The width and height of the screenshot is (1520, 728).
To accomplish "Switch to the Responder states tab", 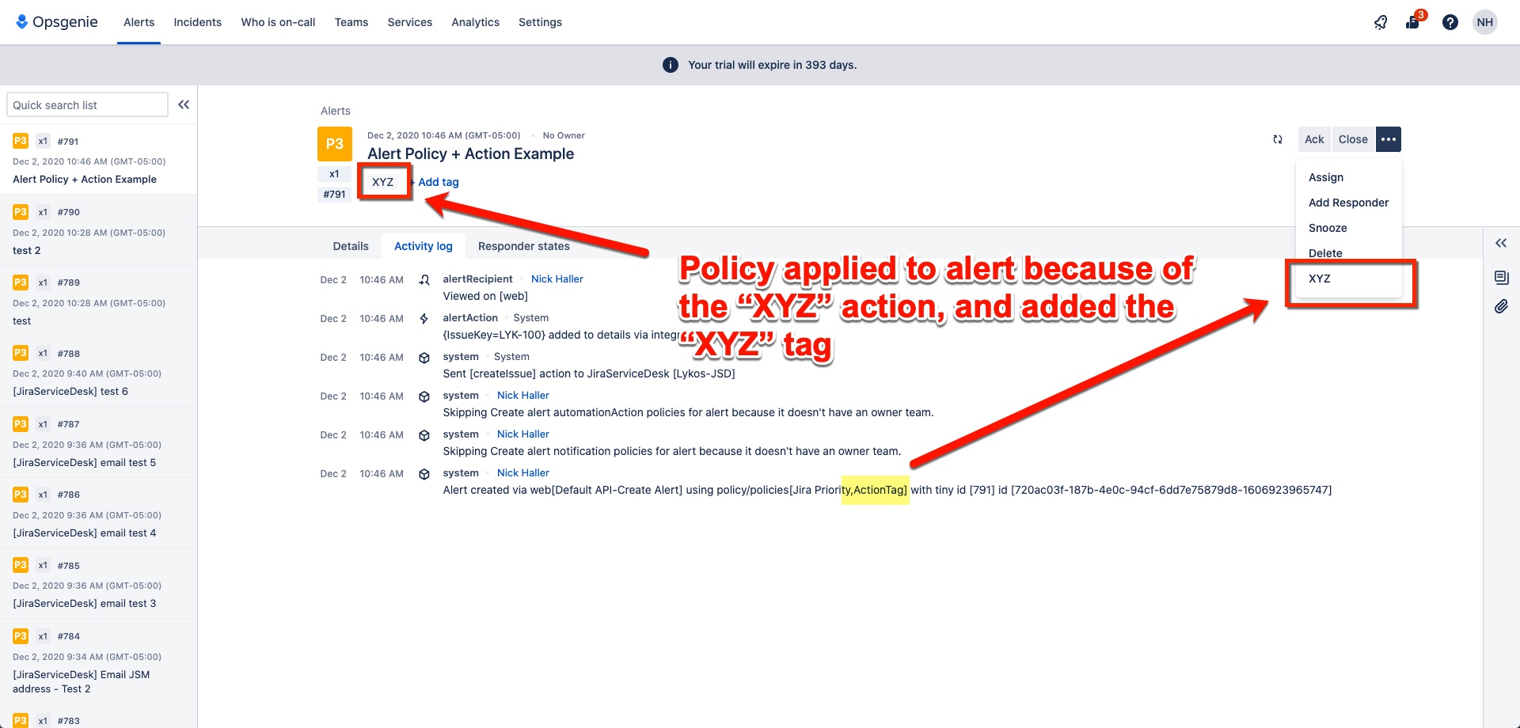I will [523, 246].
